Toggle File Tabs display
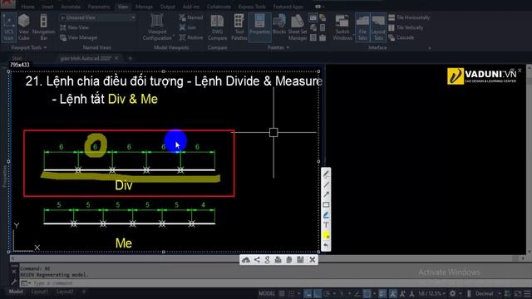 pyautogui.click(x=362, y=27)
